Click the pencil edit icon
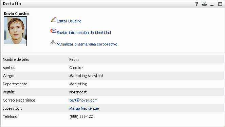 (53, 19)
